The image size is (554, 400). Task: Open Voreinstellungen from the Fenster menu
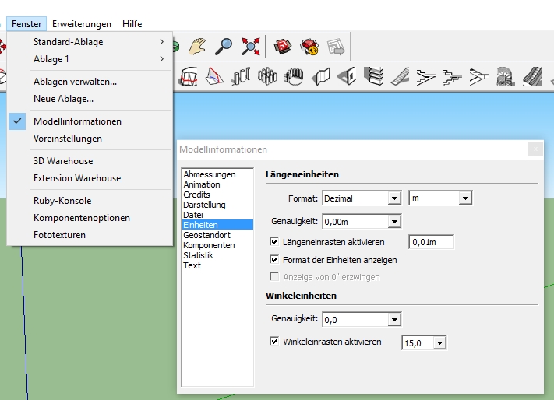tap(90, 139)
